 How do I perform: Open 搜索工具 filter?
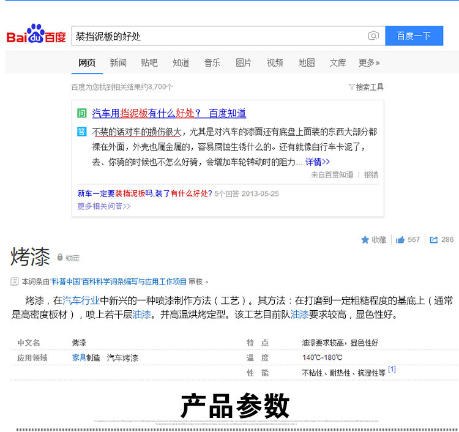[366, 87]
